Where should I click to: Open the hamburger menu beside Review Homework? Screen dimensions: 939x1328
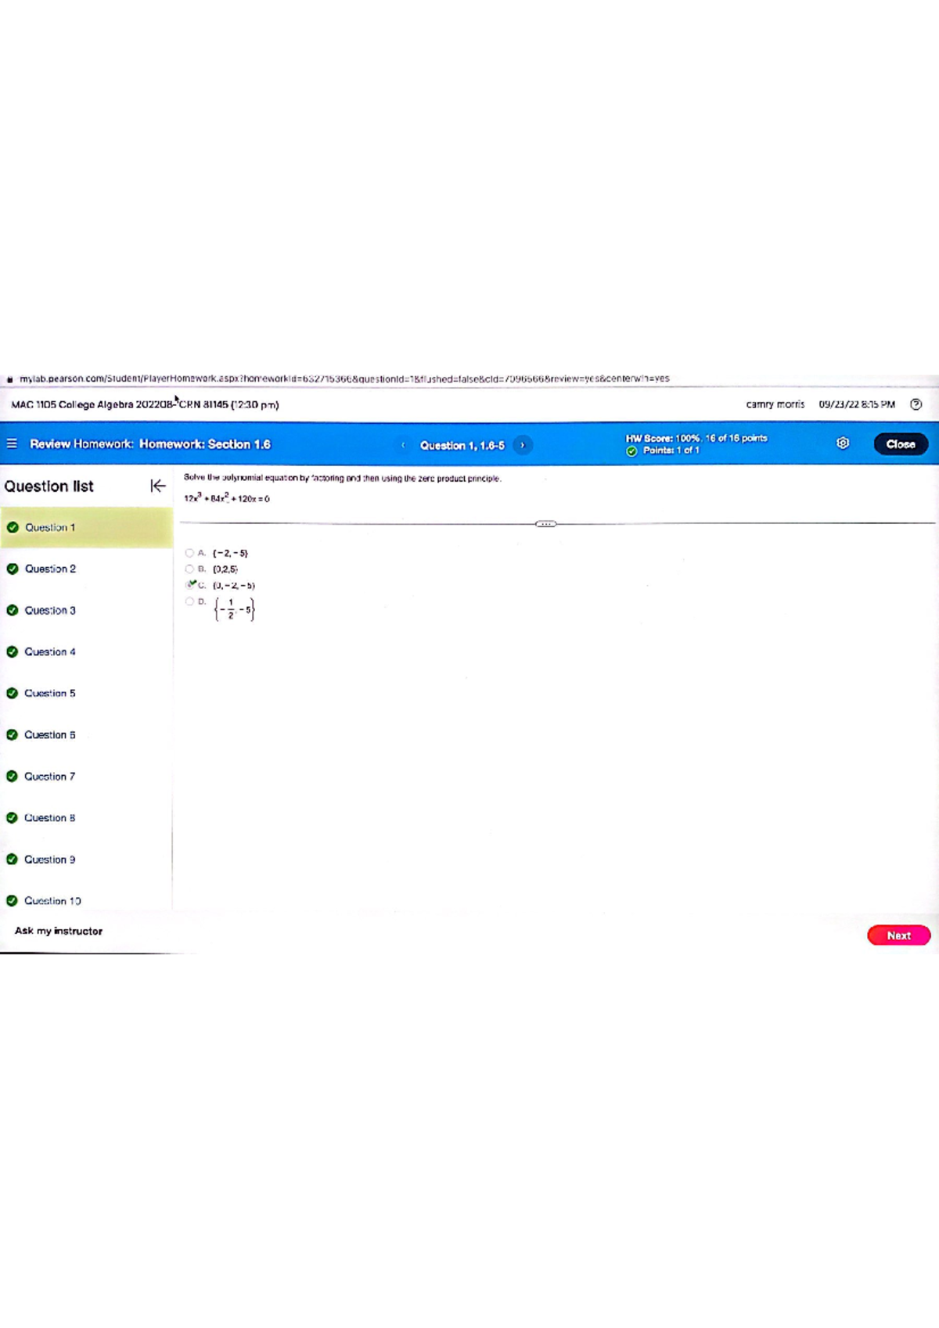12,443
